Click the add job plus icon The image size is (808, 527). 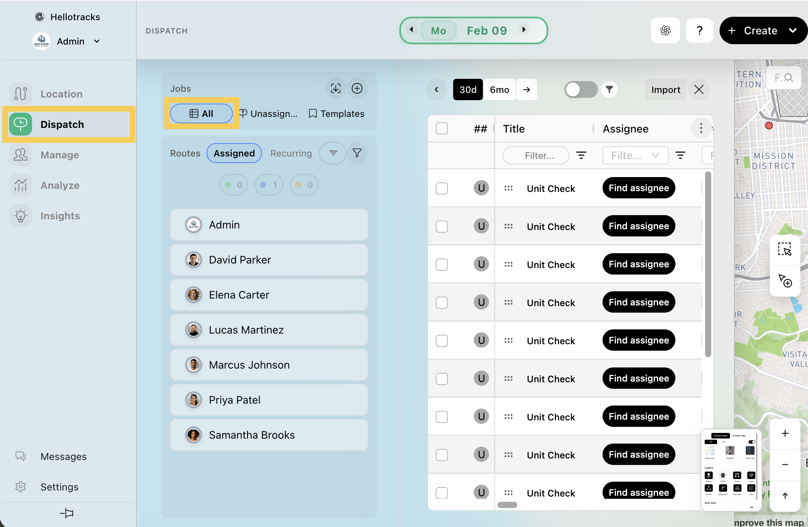357,88
